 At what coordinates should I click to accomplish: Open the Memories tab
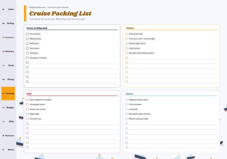[8, 136]
